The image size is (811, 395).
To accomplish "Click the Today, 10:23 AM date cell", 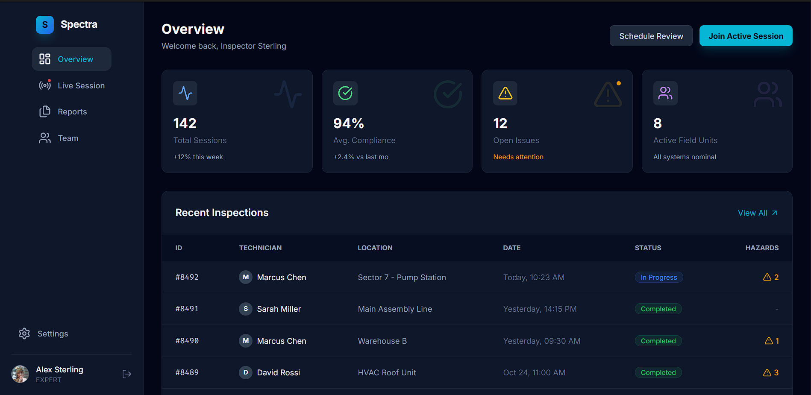I will coord(534,277).
